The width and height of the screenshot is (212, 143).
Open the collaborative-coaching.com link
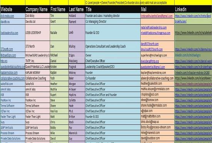pyautogui.click(x=13, y=78)
